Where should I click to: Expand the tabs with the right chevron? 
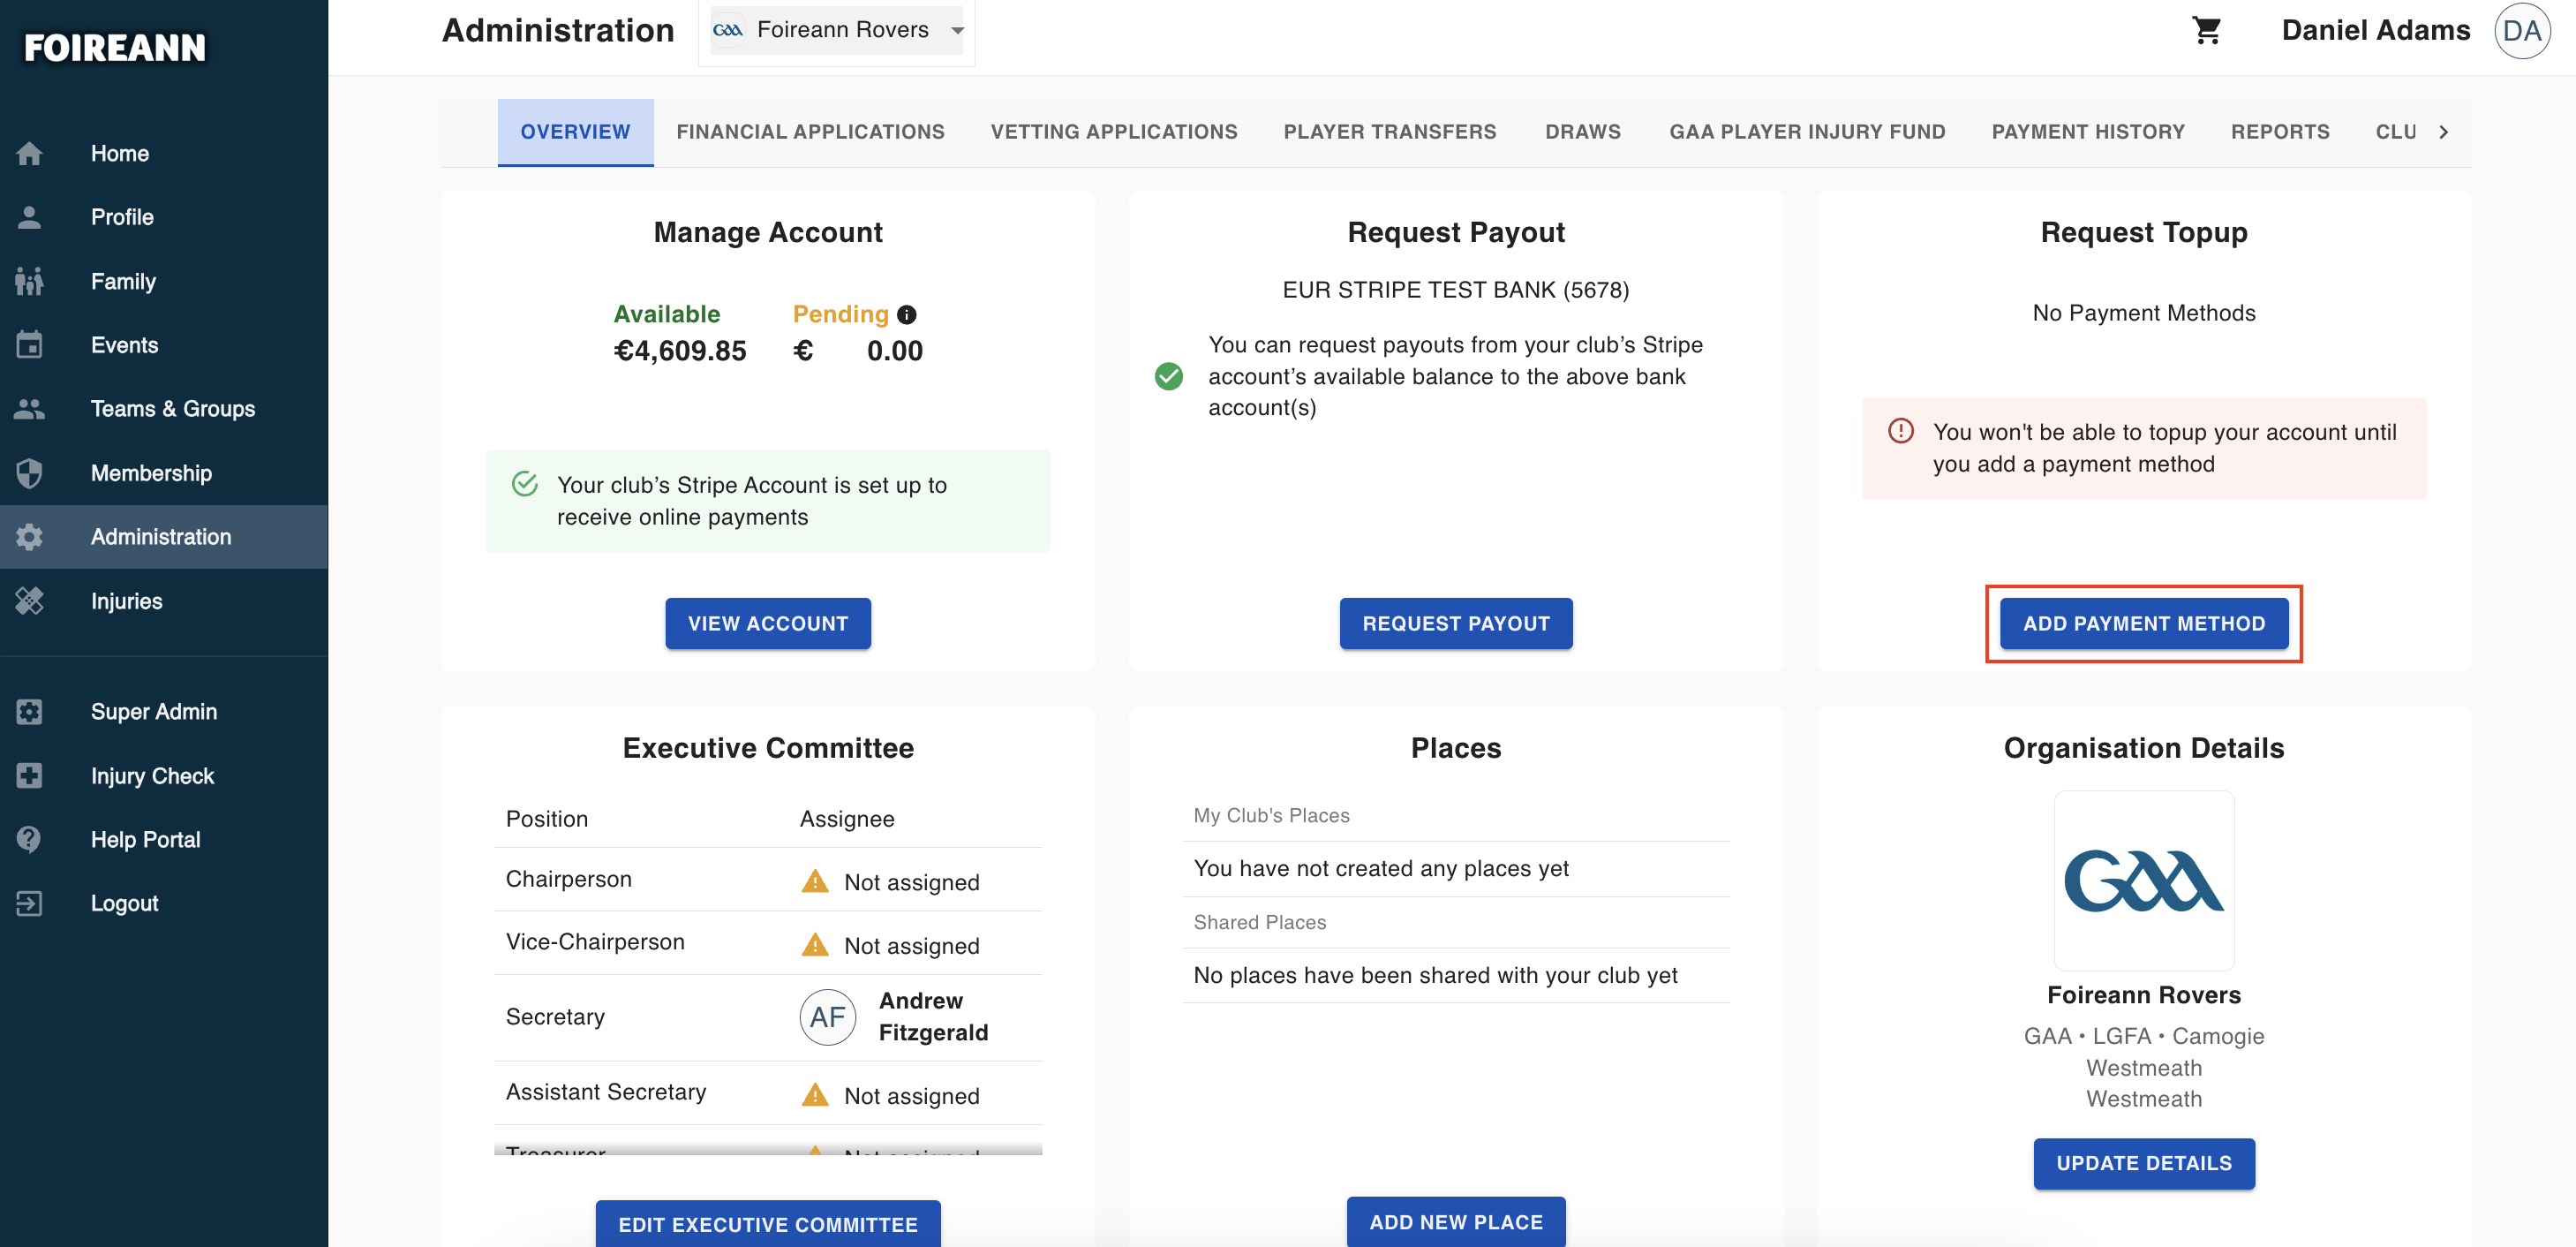tap(2443, 132)
